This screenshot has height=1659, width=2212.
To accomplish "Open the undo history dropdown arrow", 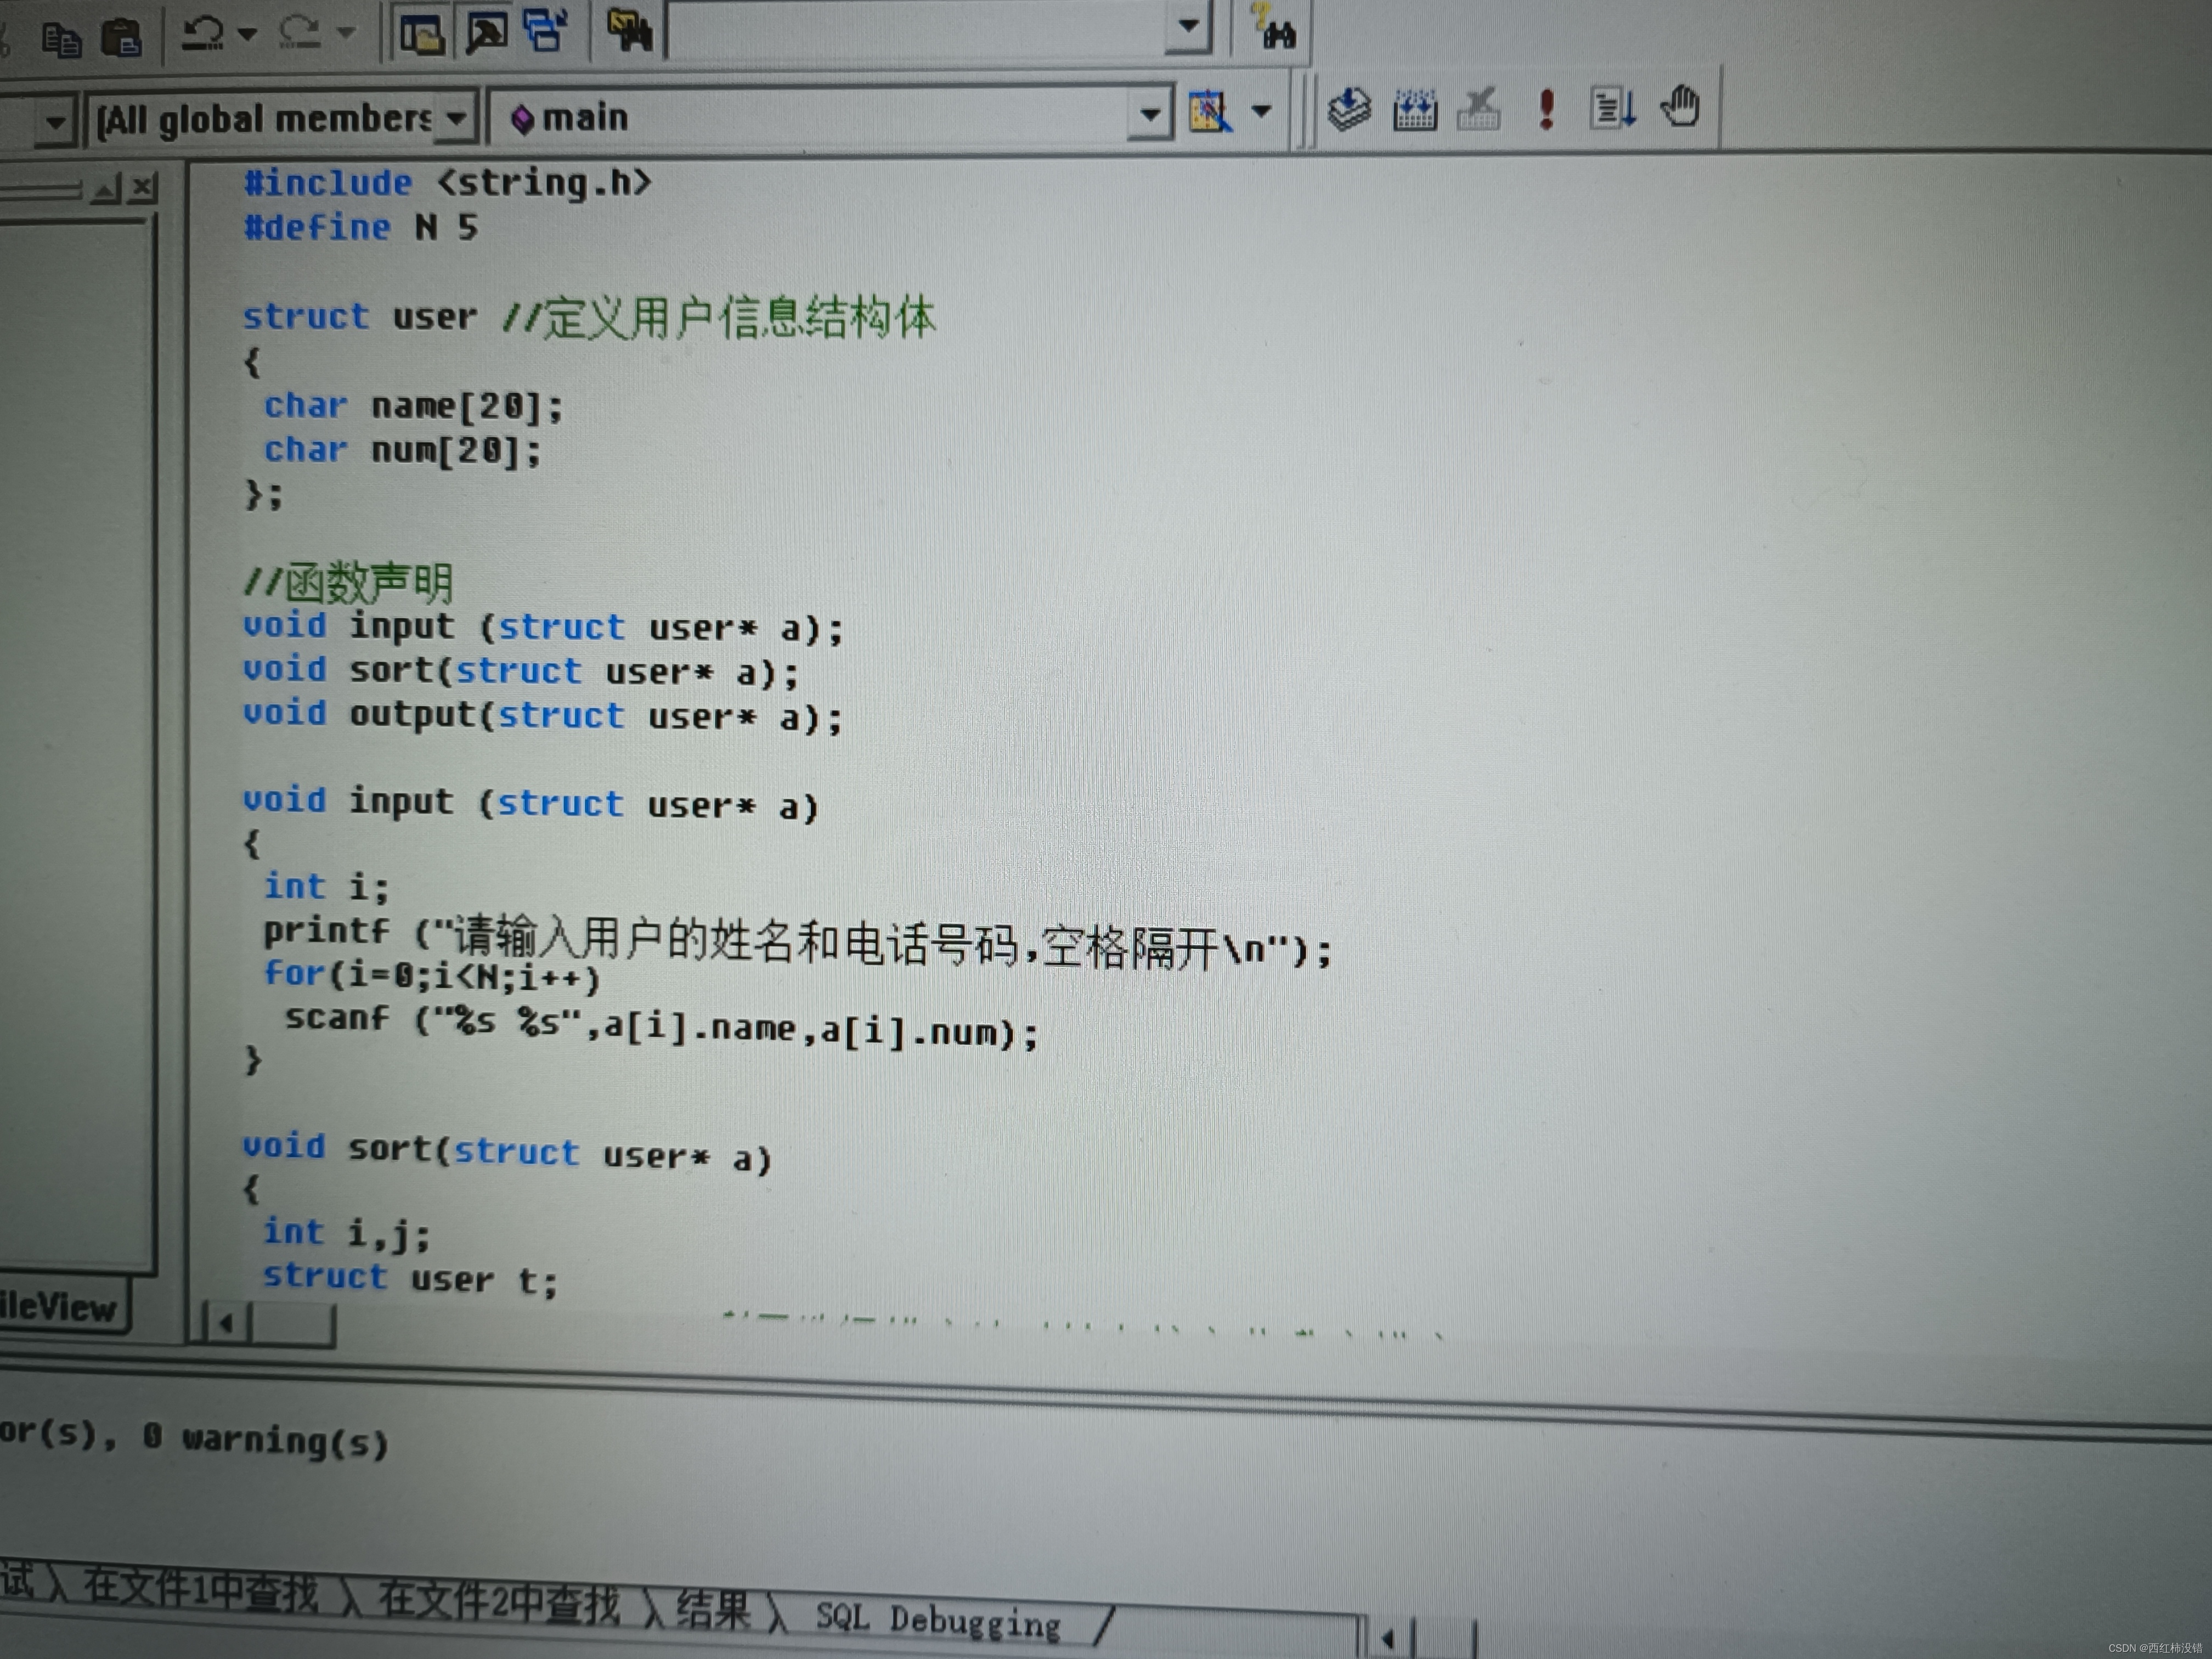I will pyautogui.click(x=247, y=34).
